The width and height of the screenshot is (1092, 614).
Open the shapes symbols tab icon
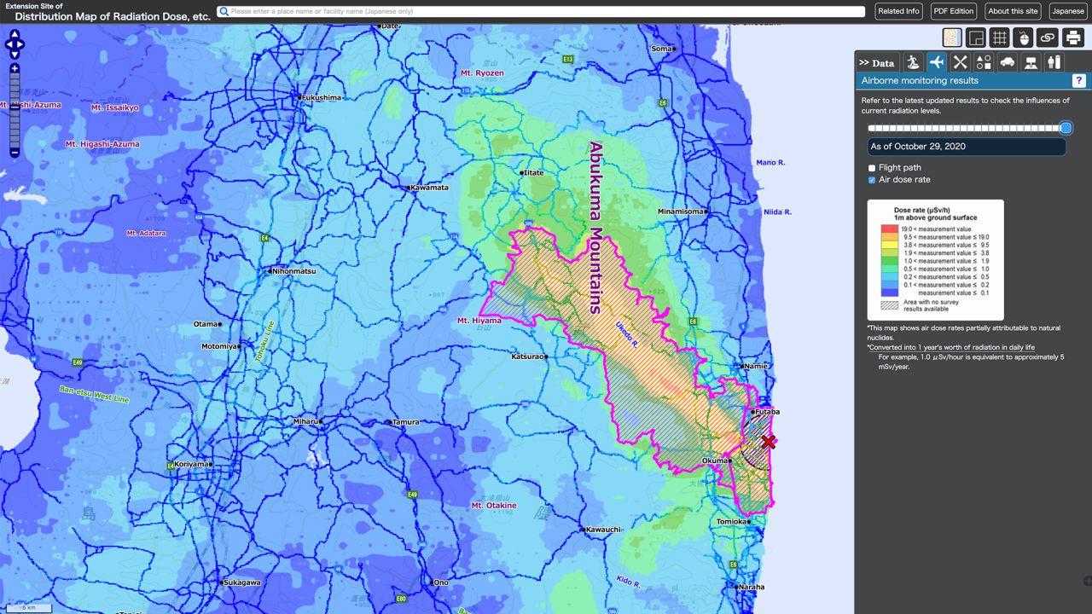click(x=984, y=62)
